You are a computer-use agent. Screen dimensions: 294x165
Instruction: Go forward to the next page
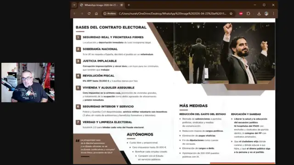[x=82, y=14]
